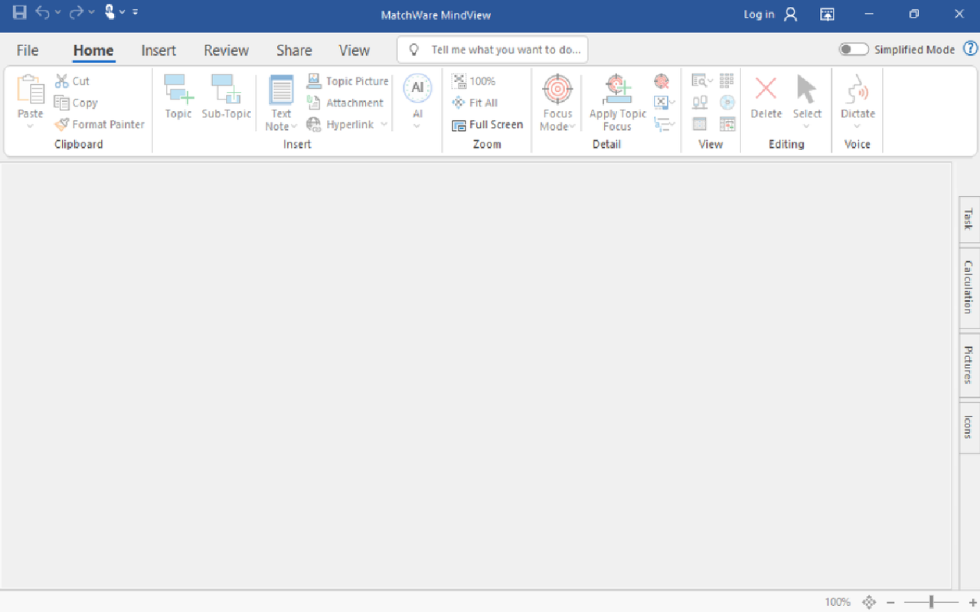This screenshot has width=980, height=612.
Task: Click the Tell me what you want to do box
Action: (x=492, y=50)
